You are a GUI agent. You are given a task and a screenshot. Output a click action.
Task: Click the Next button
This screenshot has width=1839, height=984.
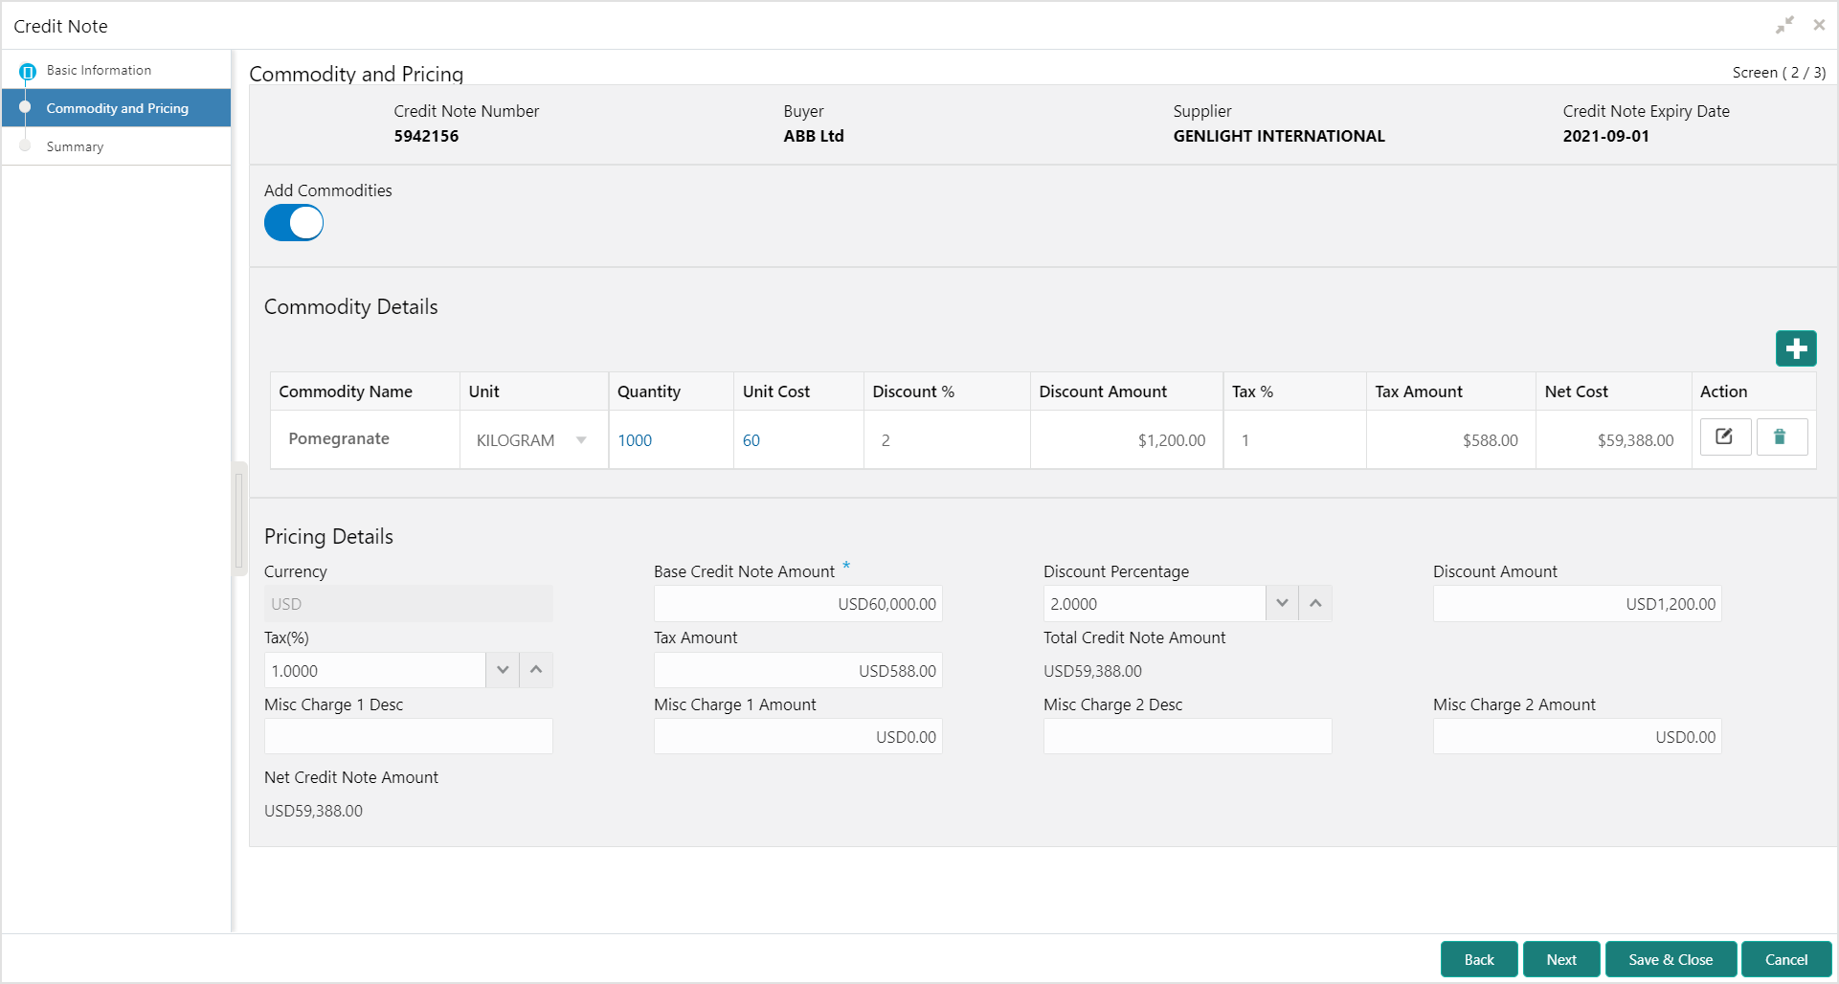[1561, 959]
